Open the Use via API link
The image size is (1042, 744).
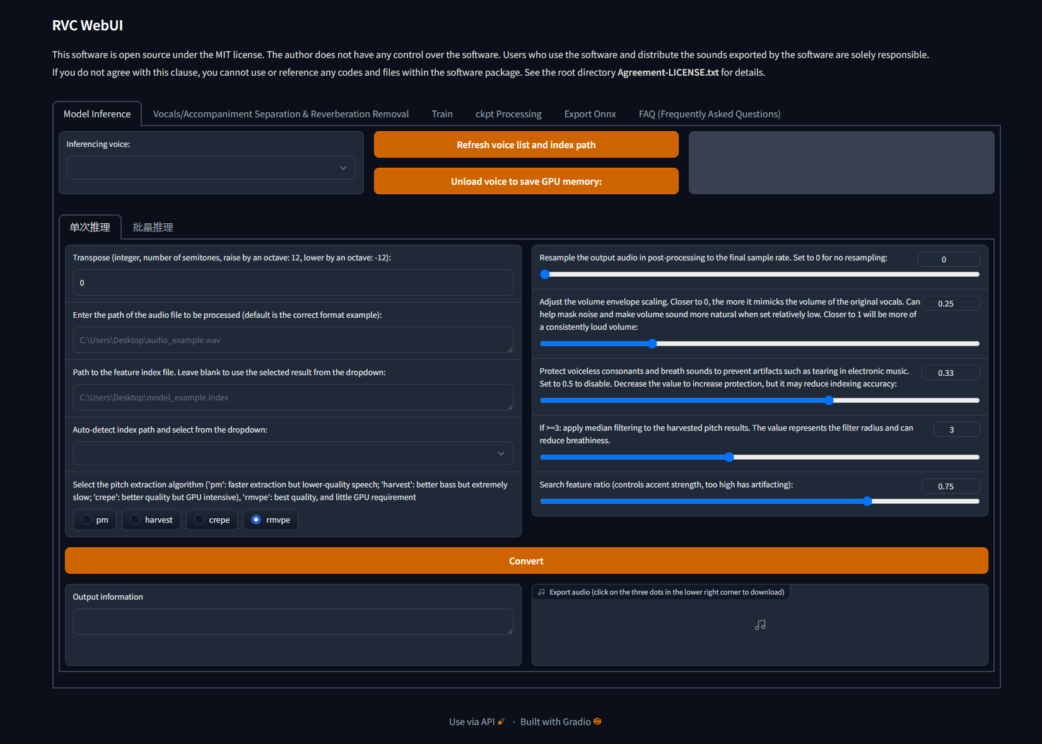tap(477, 721)
